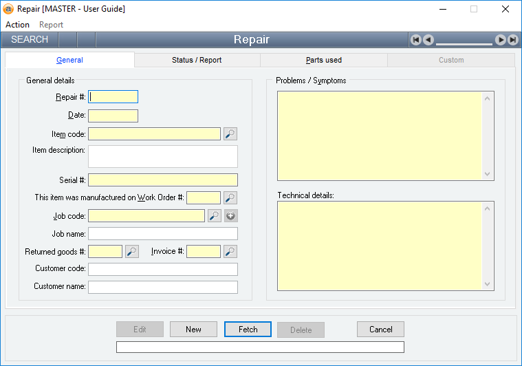The height and width of the screenshot is (366, 522).
Task: Open the Work Order number lookup icon
Action: (230, 198)
